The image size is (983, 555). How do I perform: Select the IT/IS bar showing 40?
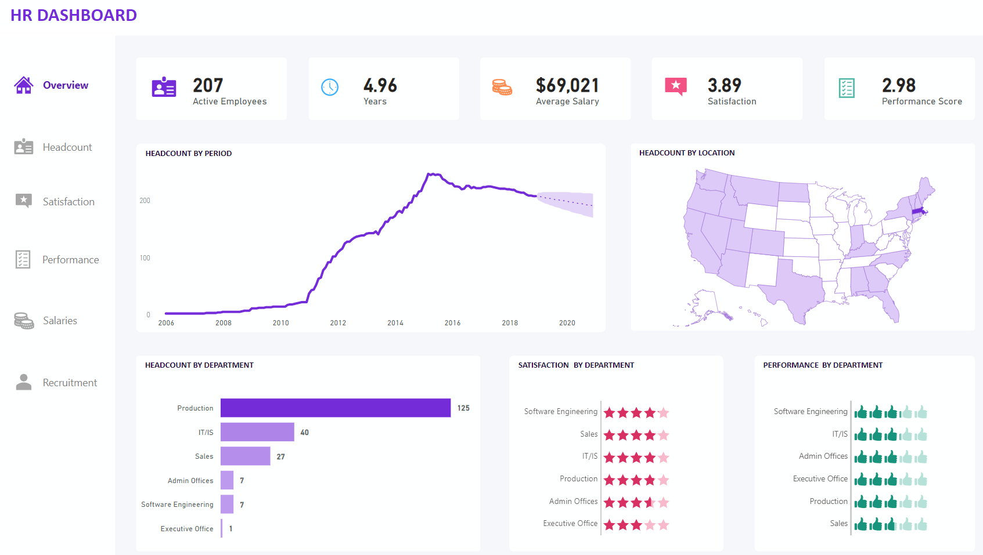[x=257, y=432]
